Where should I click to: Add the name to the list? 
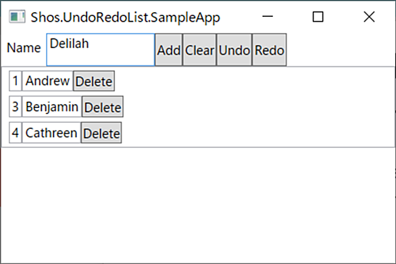(x=169, y=50)
